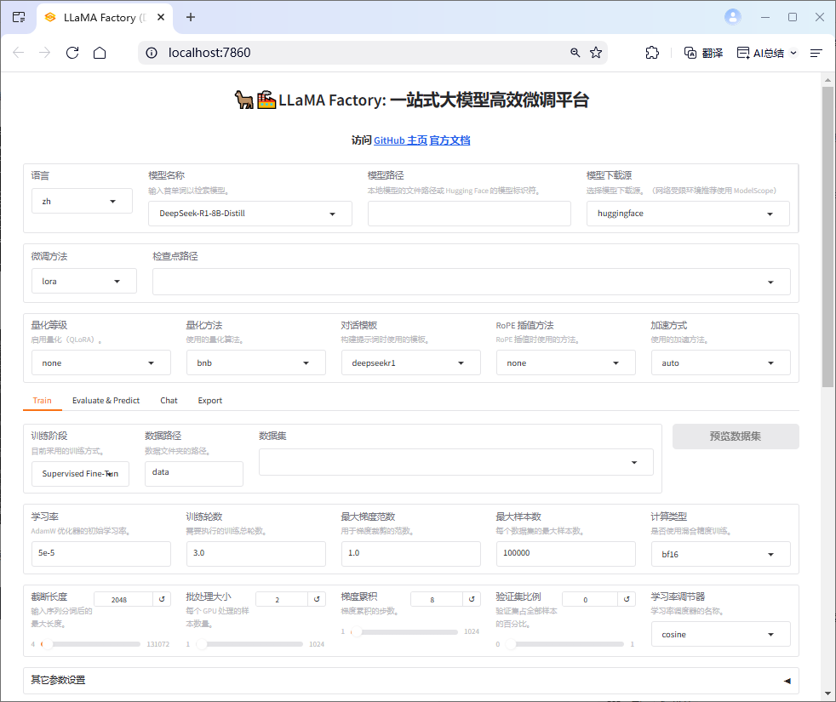This screenshot has width=836, height=702.
Task: Reset the 批处理大小 value to default
Action: tap(317, 599)
